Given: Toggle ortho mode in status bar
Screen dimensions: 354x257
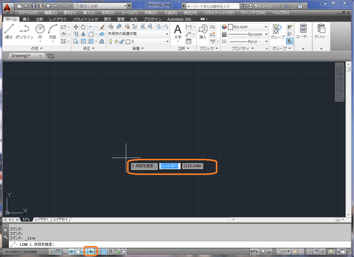Looking at the screenshot, I should pos(65,251).
